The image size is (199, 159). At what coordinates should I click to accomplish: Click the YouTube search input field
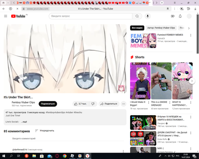coord(91,16)
